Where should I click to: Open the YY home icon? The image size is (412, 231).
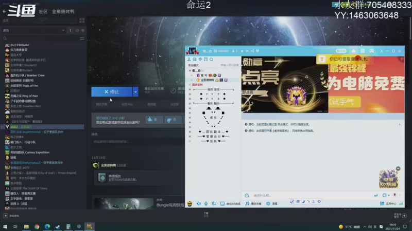click(x=353, y=51)
